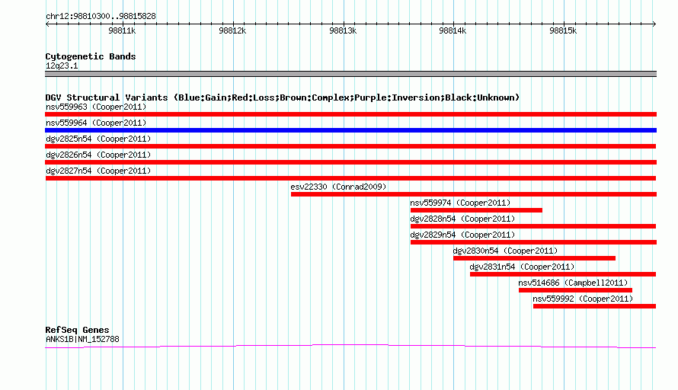The height and width of the screenshot is (390, 678).
Task: Click the left arrowhead of the ruler
Action: (47, 24)
